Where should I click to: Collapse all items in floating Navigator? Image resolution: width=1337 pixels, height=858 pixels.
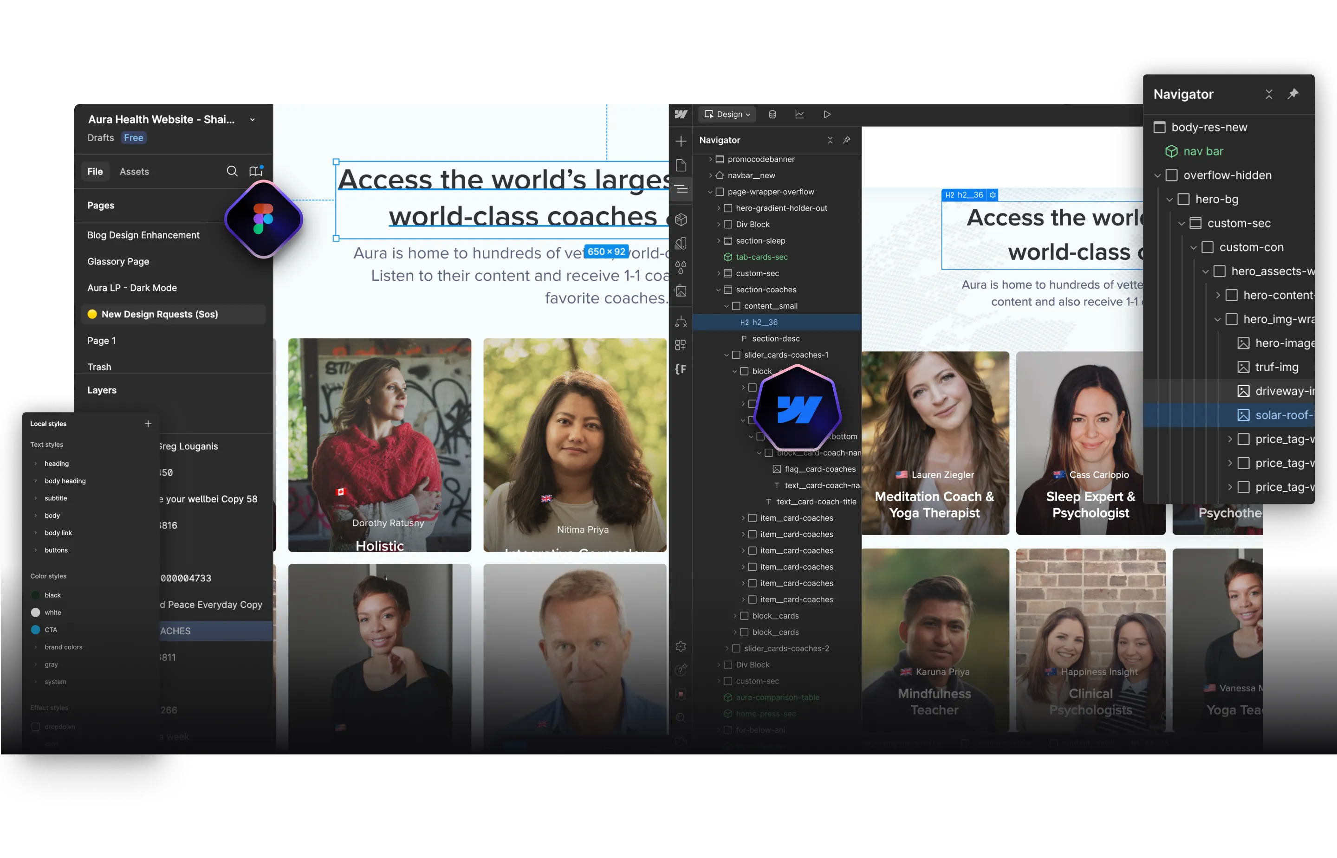1268,94
